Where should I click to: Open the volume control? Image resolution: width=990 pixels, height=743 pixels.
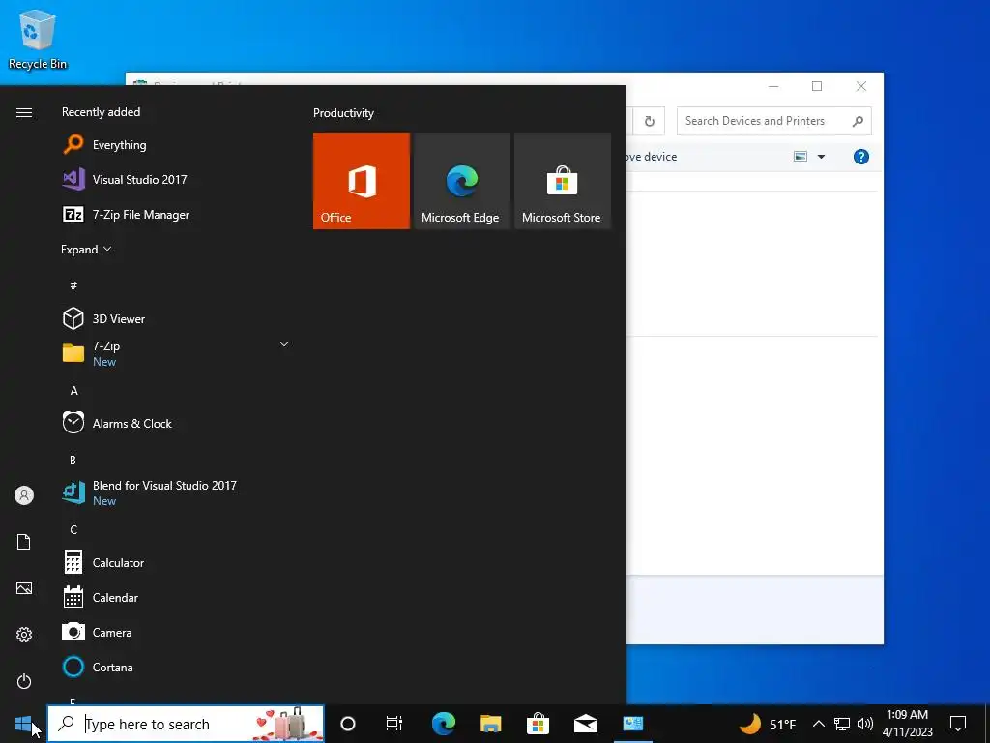pyautogui.click(x=865, y=724)
